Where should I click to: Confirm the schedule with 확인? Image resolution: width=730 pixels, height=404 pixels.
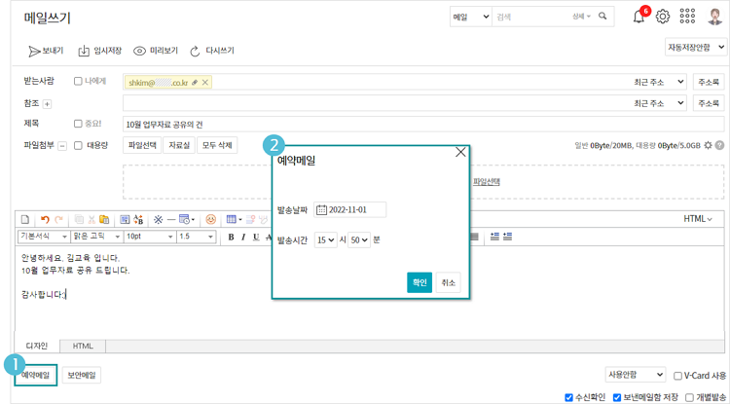(420, 282)
